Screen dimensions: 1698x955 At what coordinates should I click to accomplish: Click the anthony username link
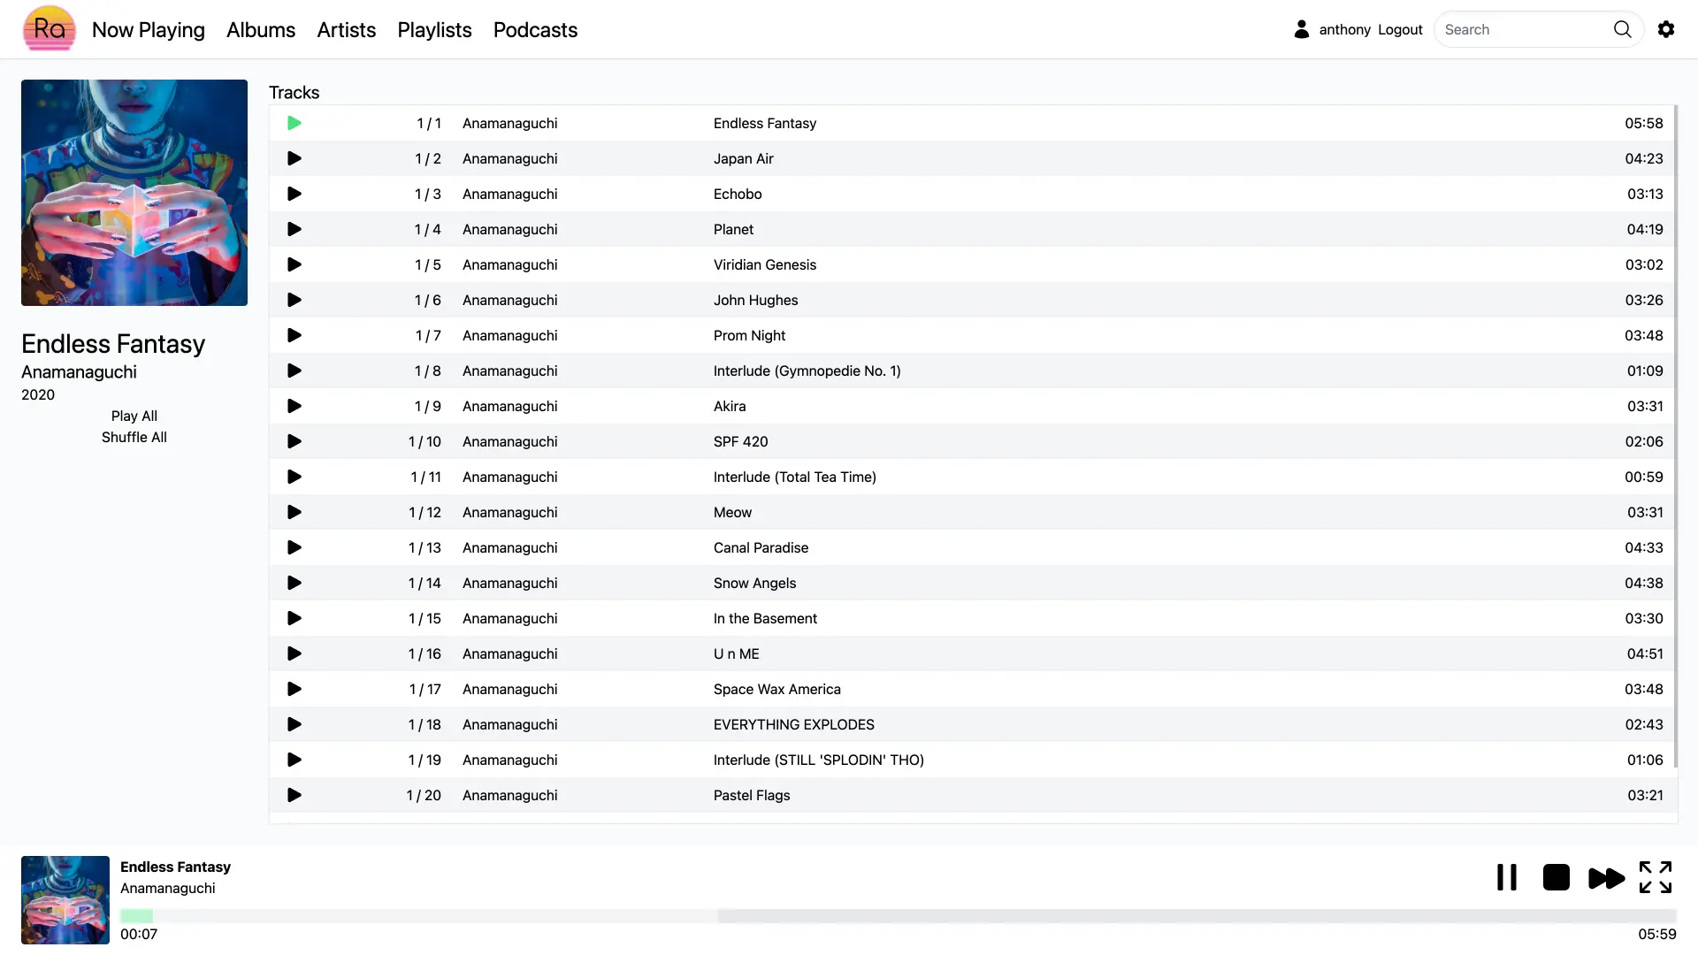point(1345,29)
